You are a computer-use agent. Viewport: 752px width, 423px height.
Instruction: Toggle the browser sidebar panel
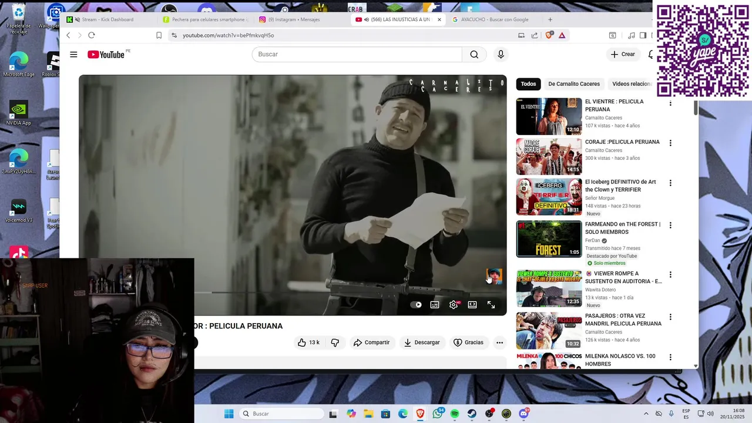coord(643,35)
